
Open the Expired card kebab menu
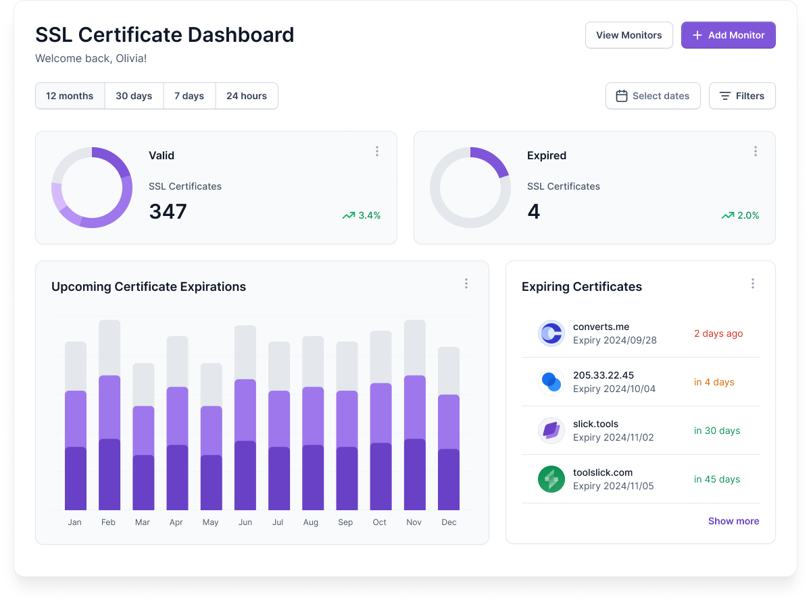(x=755, y=151)
